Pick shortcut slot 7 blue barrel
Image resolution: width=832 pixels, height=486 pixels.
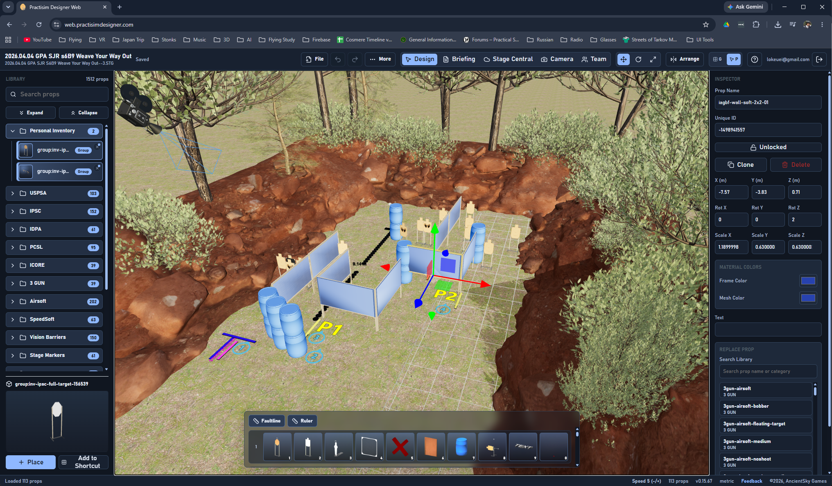(461, 447)
